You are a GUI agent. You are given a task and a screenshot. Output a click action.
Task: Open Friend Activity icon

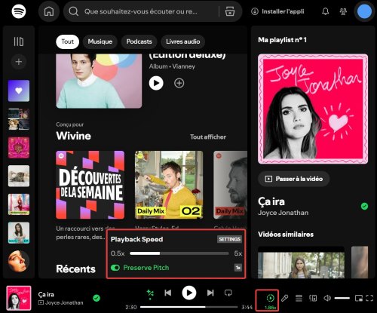click(343, 11)
